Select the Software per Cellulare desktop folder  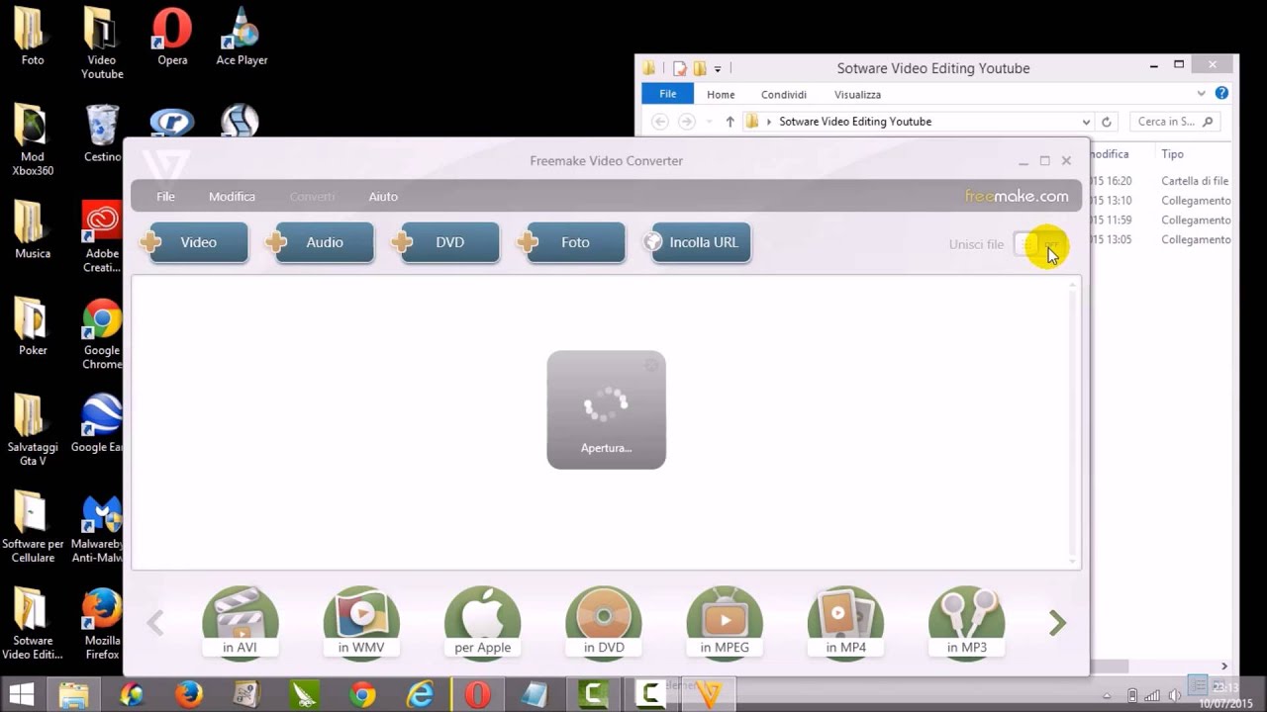coord(33,527)
